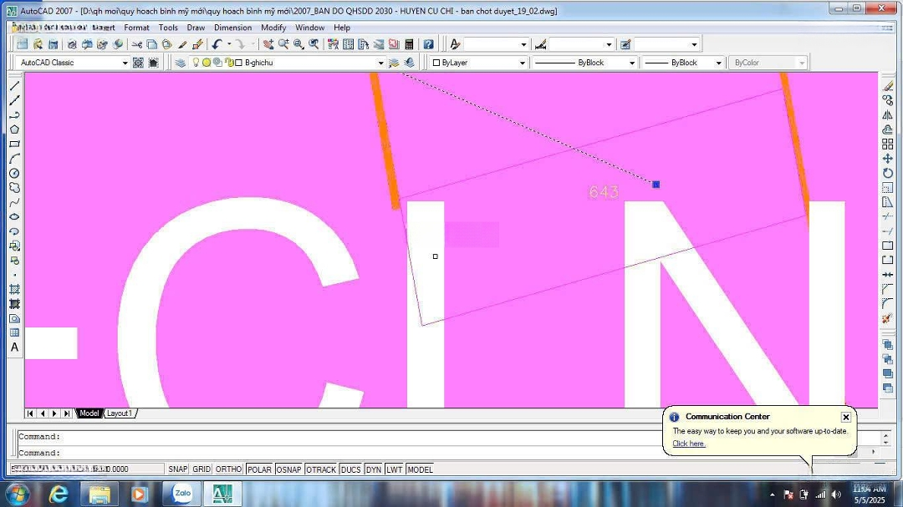Image resolution: width=903 pixels, height=507 pixels.
Task: Select the Polygon tool in Draw toolbar
Action: pos(14,129)
